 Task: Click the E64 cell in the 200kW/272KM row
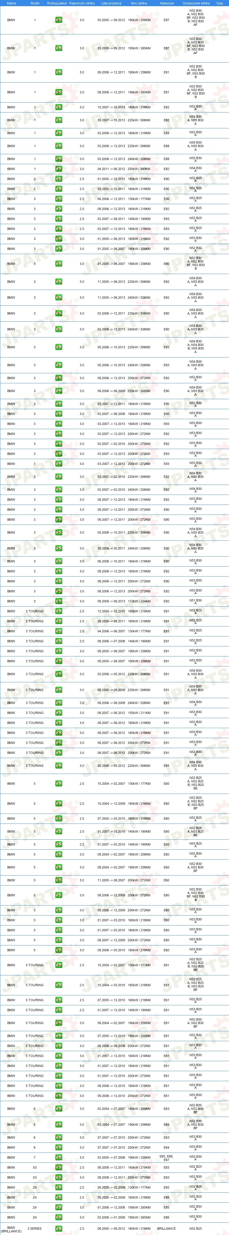pos(166,1148)
